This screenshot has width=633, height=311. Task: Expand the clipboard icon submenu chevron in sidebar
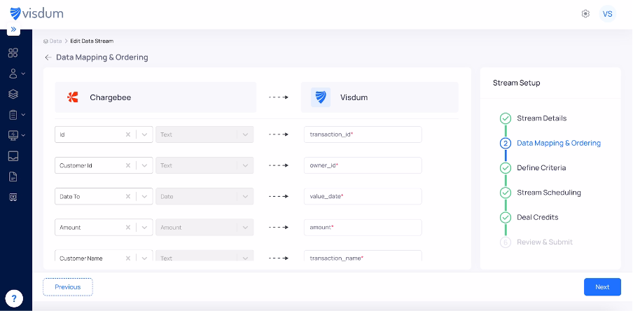coord(23,115)
